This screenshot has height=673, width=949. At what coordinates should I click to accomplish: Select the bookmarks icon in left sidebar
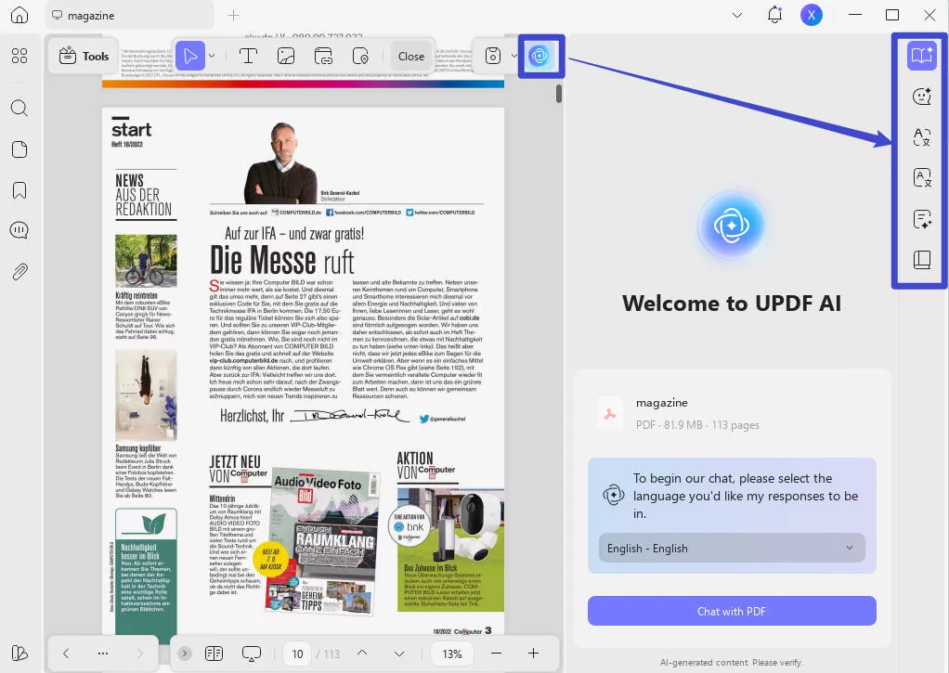pyautogui.click(x=19, y=189)
